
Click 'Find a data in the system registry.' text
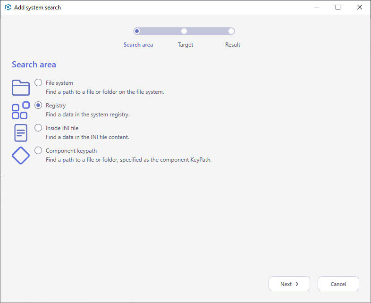(88, 115)
